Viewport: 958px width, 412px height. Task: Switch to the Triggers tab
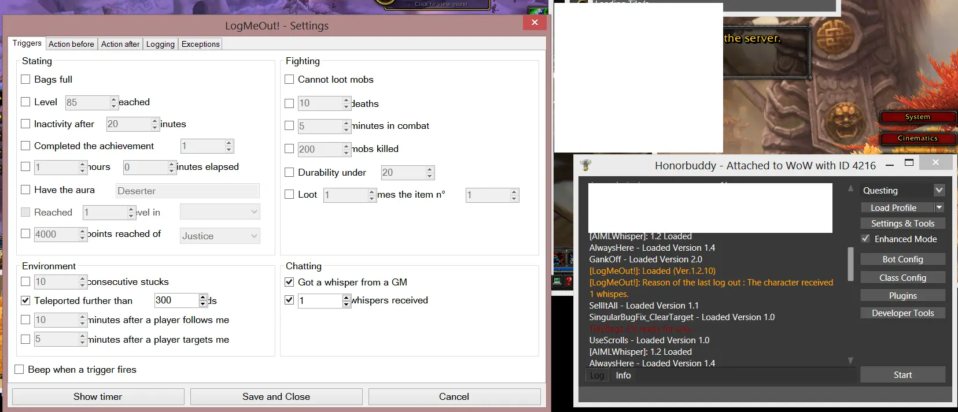pyautogui.click(x=27, y=43)
